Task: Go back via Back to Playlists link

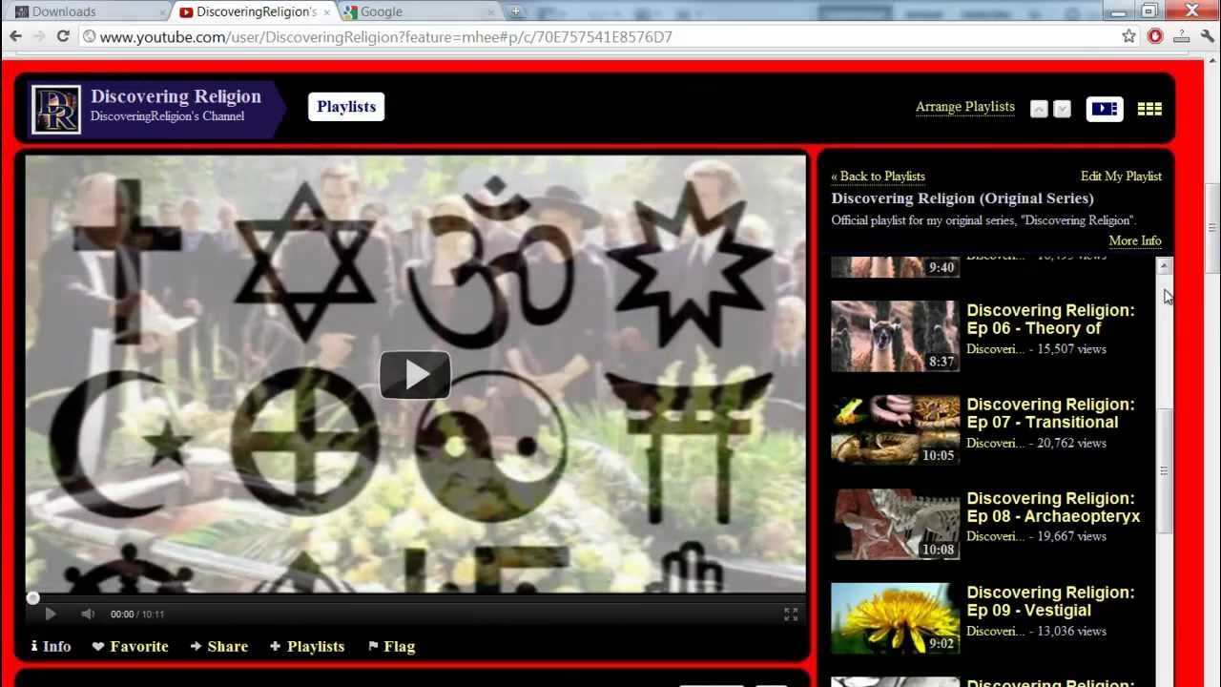Action: click(878, 176)
